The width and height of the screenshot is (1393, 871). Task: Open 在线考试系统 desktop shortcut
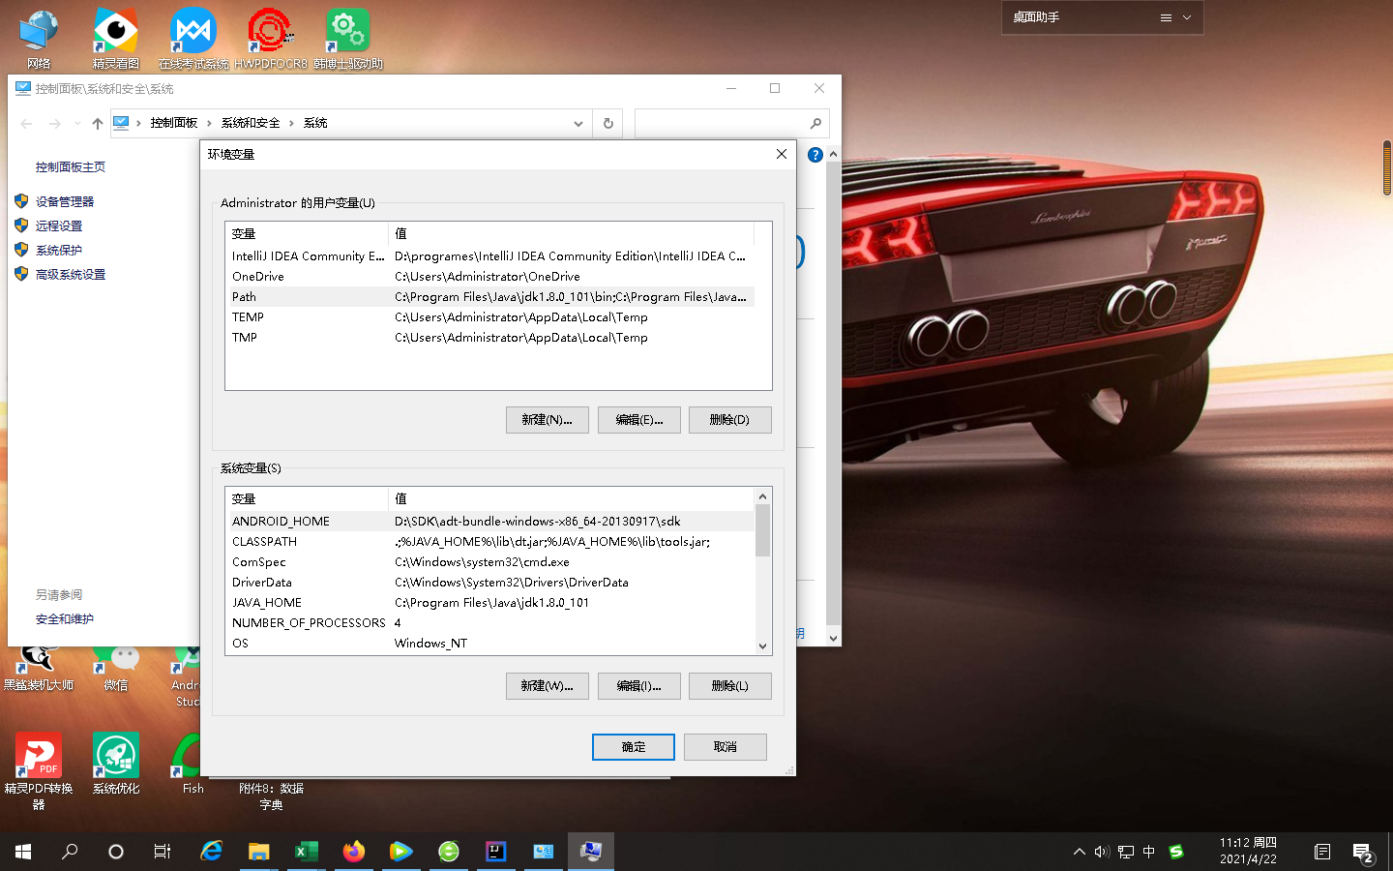pyautogui.click(x=193, y=39)
